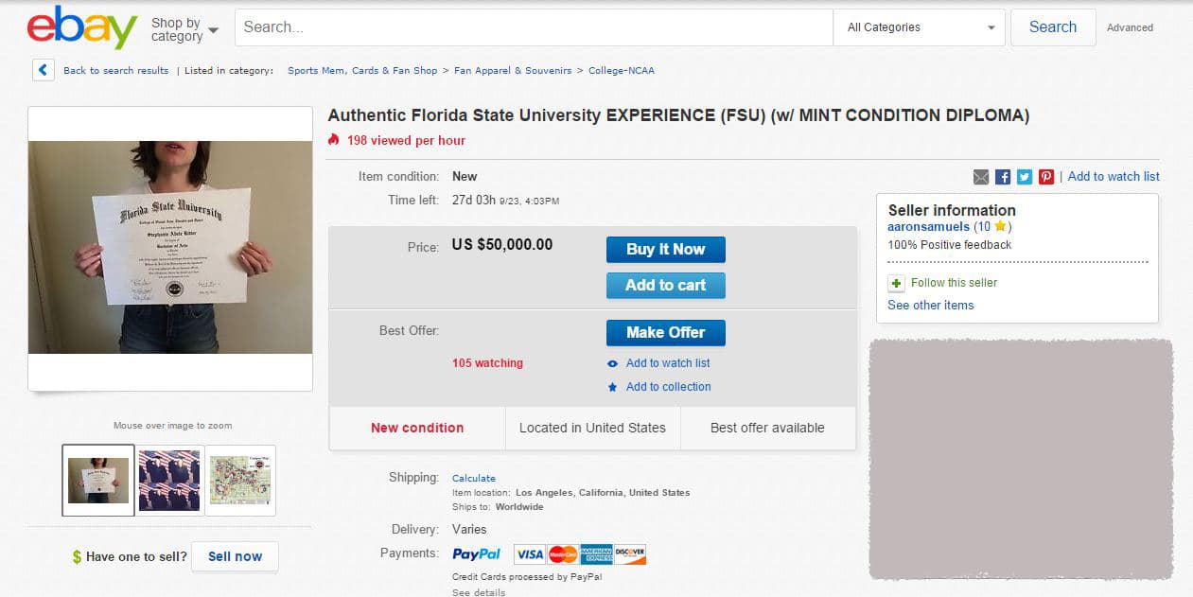Select the American flags image thumbnail
Viewport: 1193px width, 597px height.
pos(168,481)
